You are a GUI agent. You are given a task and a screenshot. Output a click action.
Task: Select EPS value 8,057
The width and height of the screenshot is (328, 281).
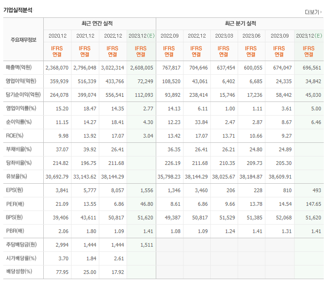118,190
